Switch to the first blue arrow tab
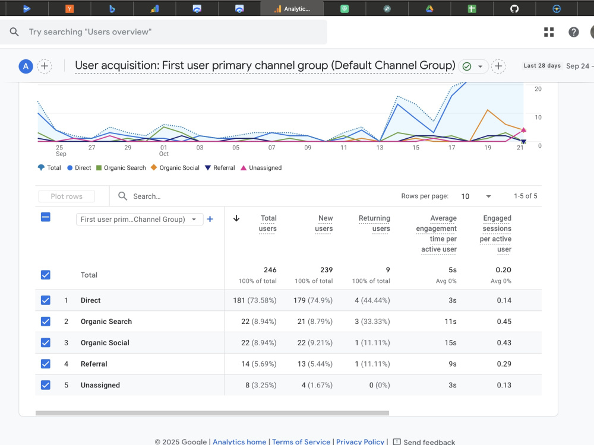This screenshot has width=594, height=445. click(27, 9)
